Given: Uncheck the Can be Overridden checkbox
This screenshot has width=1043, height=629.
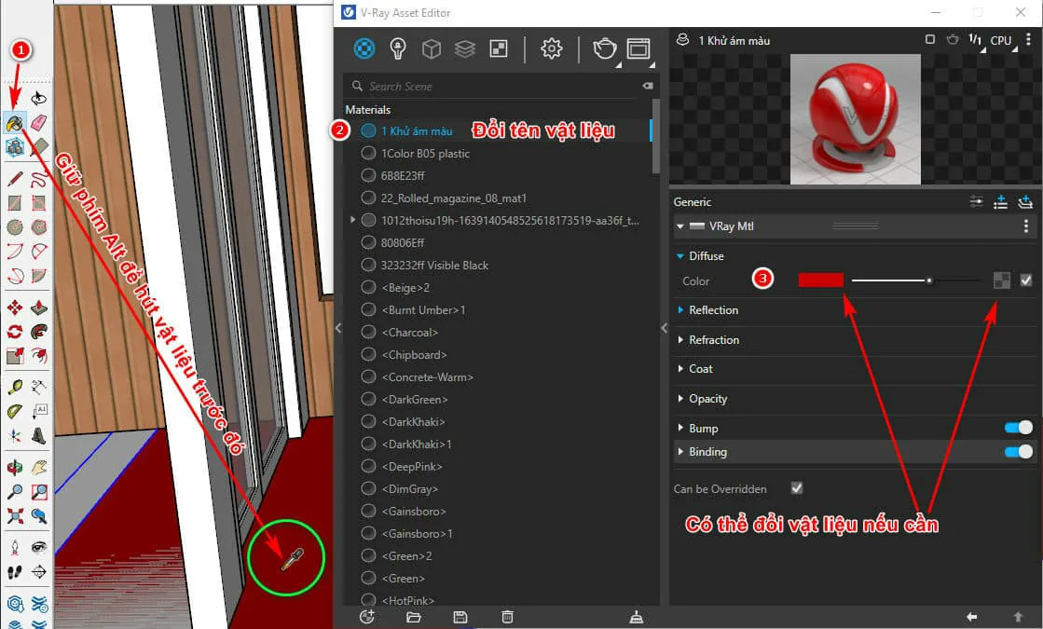Looking at the screenshot, I should click(797, 488).
